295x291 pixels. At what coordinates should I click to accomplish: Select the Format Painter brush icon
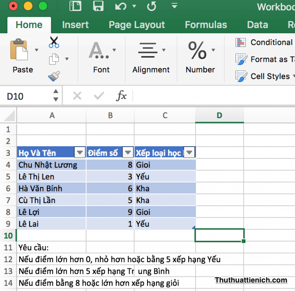54,76
